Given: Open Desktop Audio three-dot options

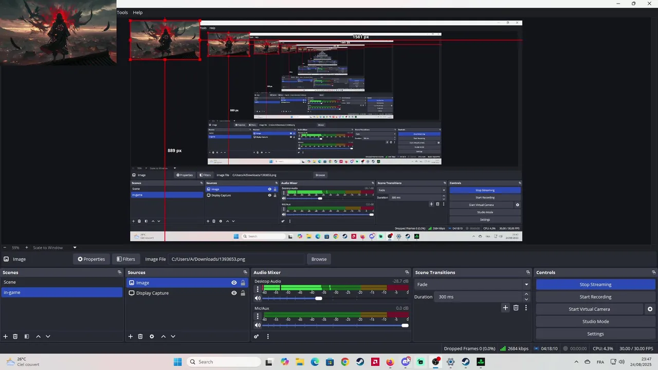Looking at the screenshot, I should coord(258,289).
